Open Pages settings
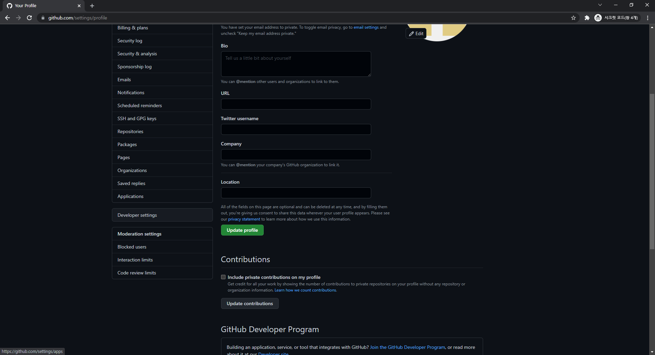 (x=162, y=157)
